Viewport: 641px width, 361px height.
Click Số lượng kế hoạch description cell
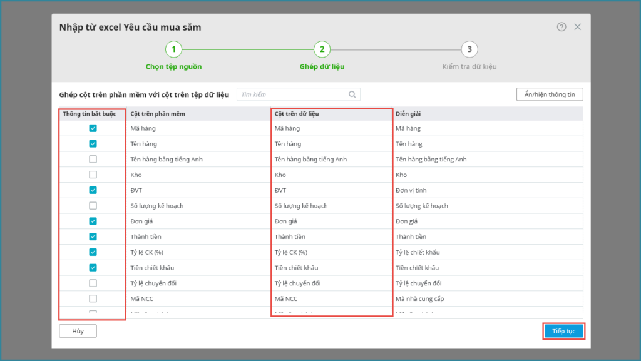[488, 206]
